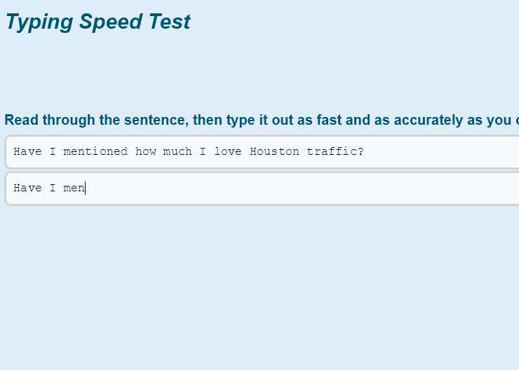Place cursor after typed text "men"

tap(86, 189)
